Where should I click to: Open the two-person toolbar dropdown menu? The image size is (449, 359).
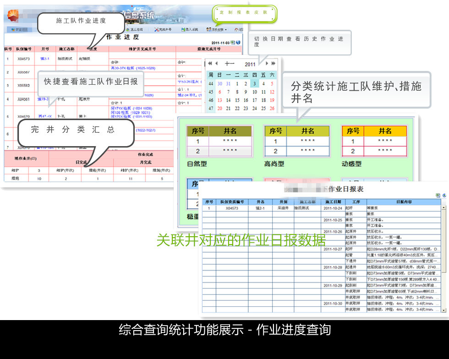[216, 29]
